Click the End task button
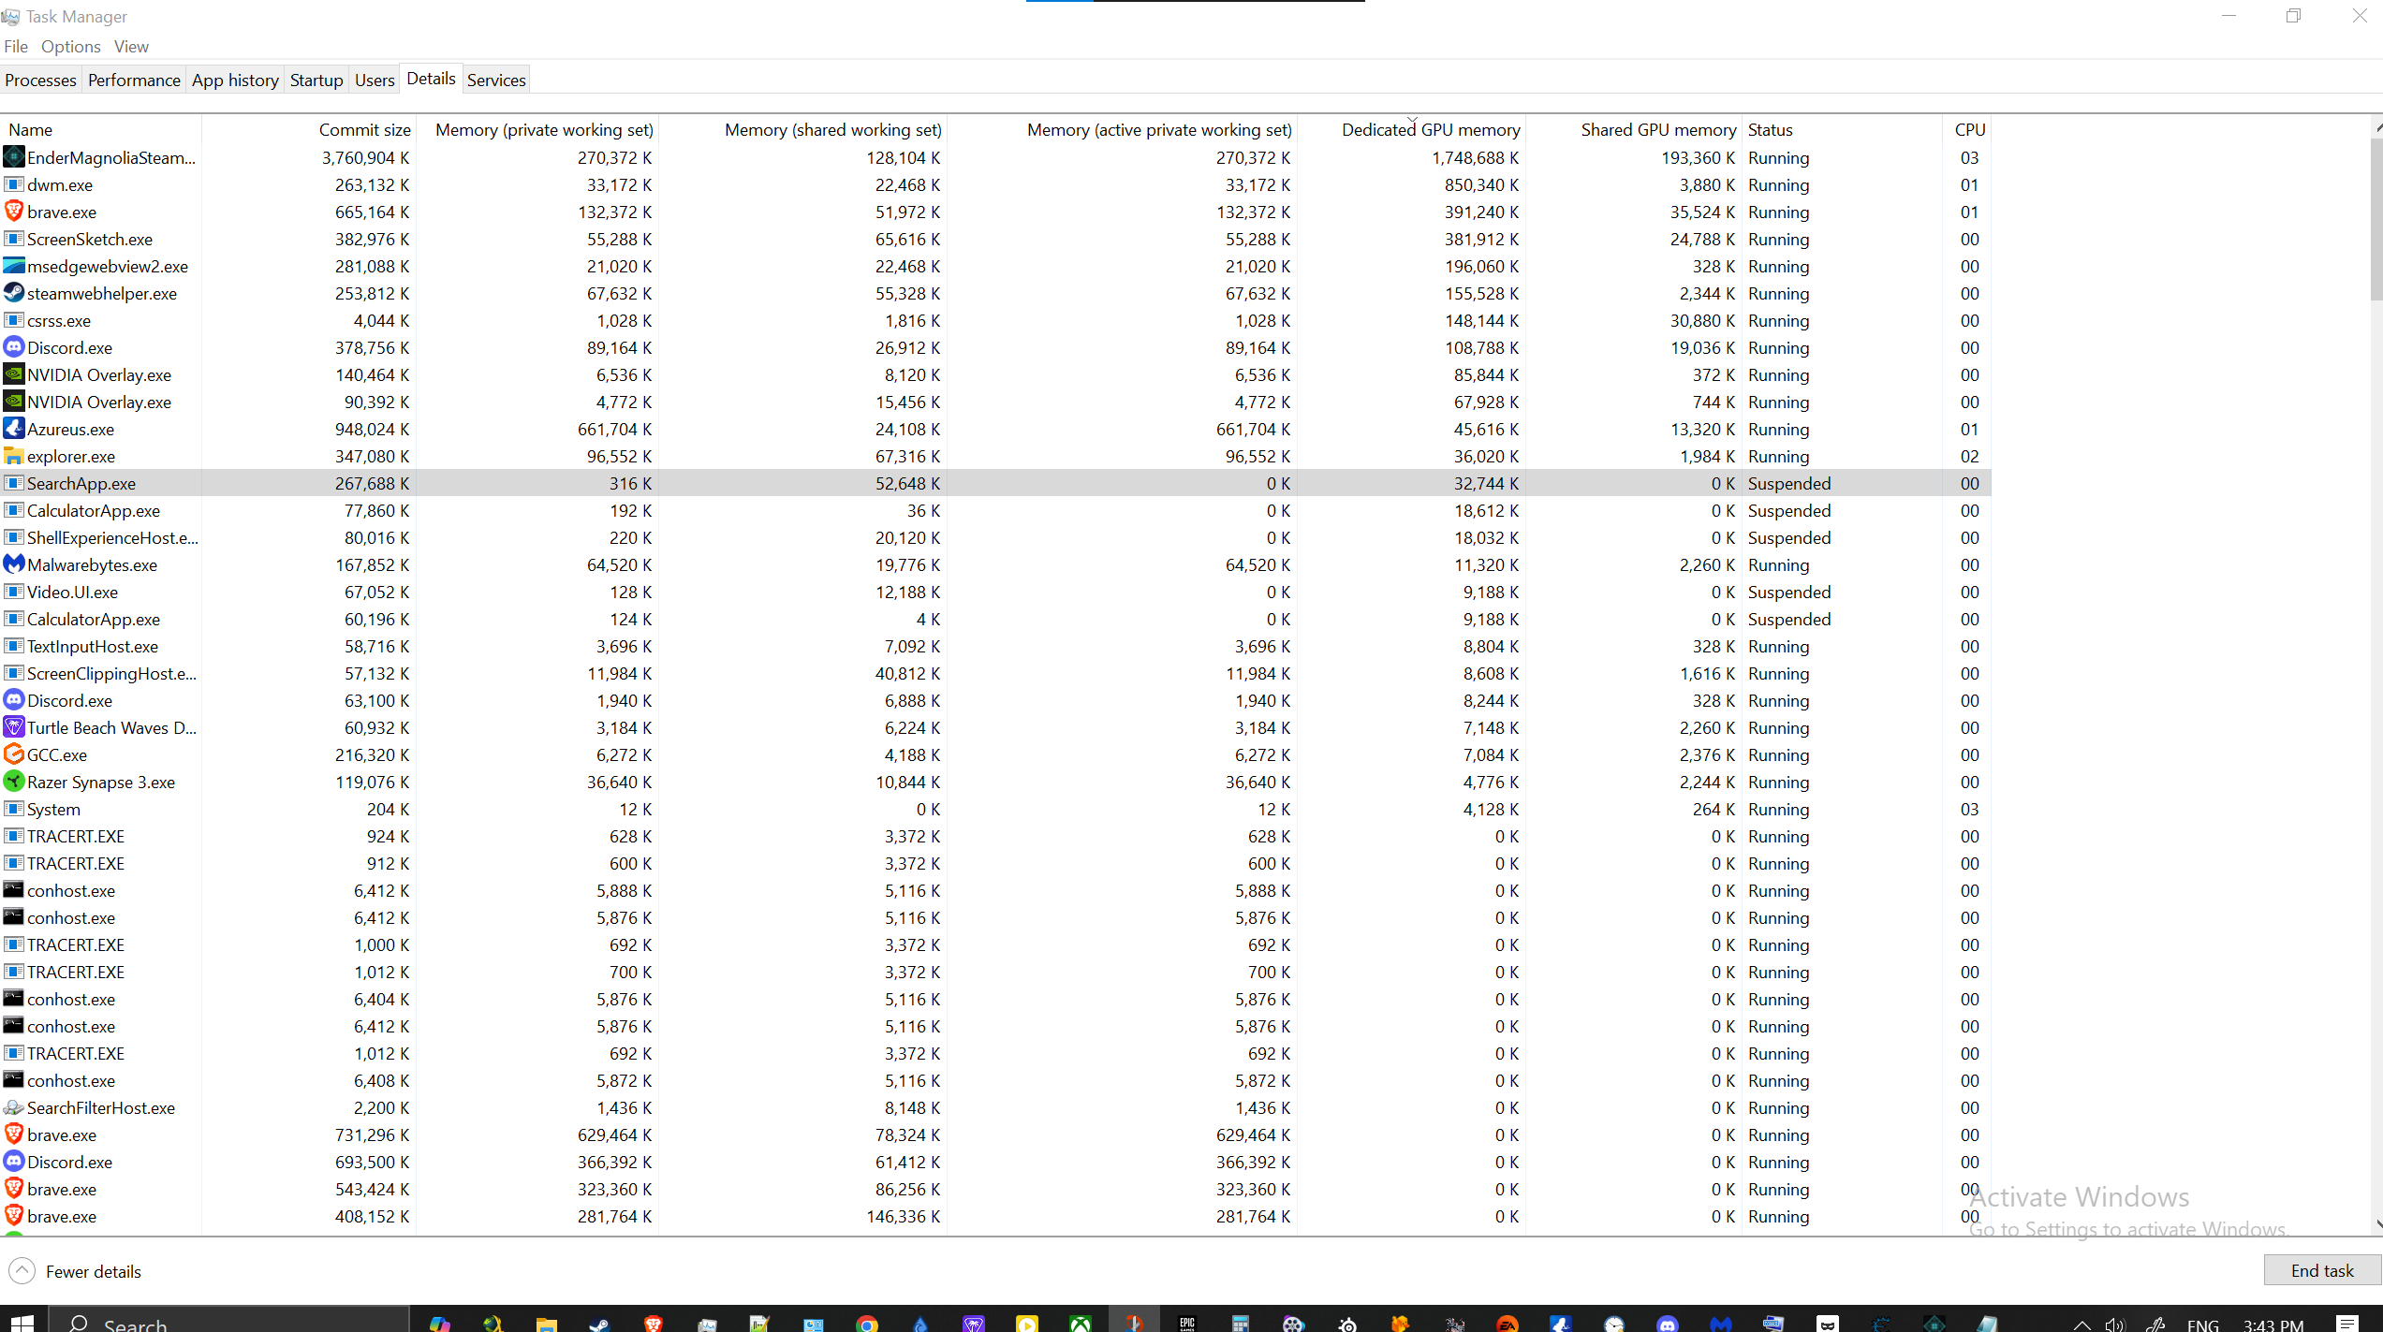Screen dimensions: 2383x1332 [2322, 1270]
